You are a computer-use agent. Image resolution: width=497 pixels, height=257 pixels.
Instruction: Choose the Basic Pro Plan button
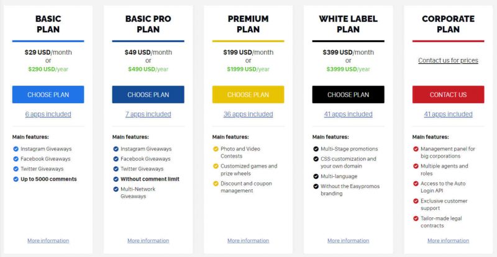[148, 94]
